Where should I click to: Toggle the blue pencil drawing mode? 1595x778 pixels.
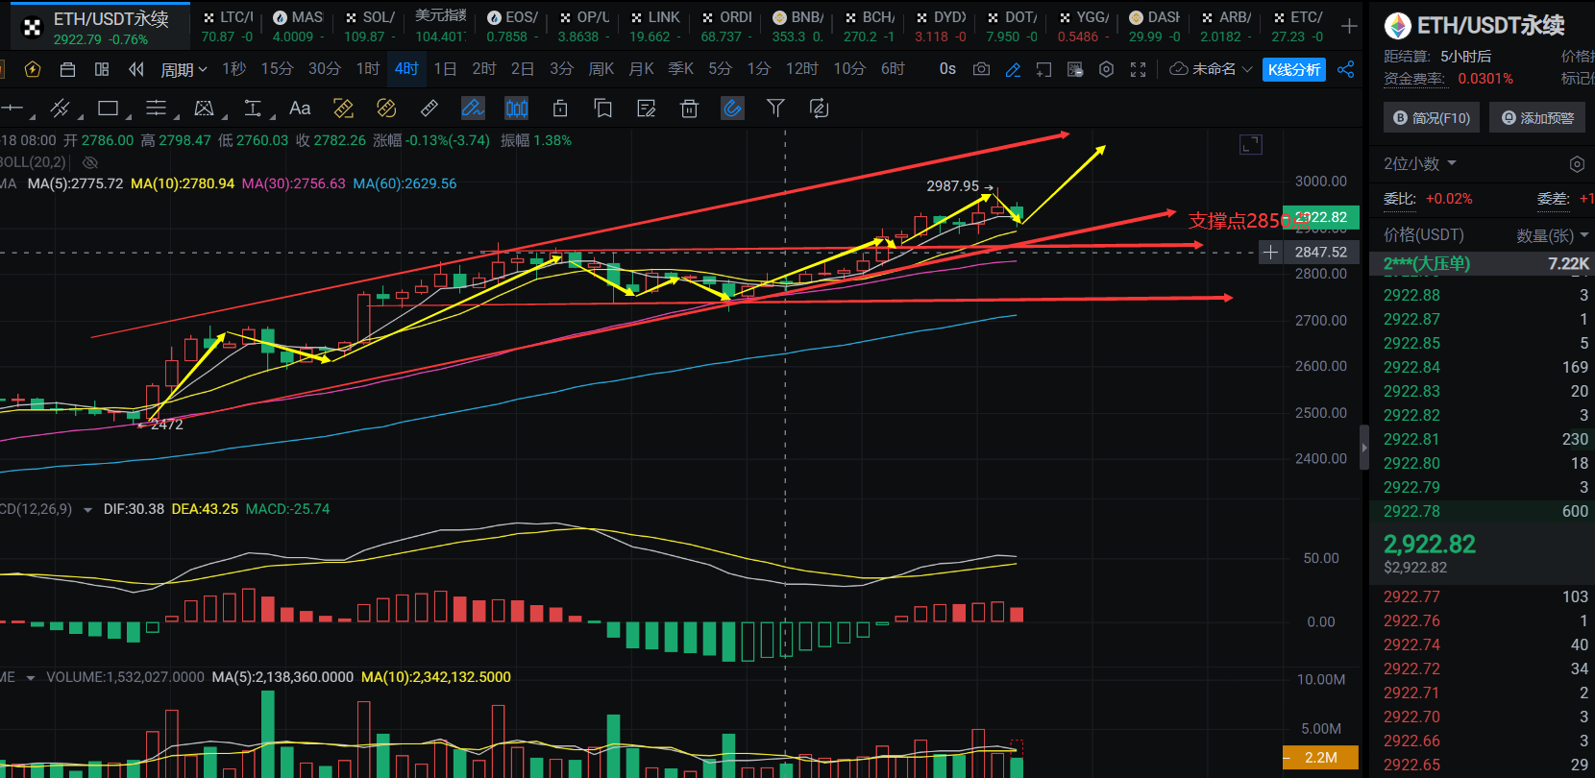coord(1013,69)
